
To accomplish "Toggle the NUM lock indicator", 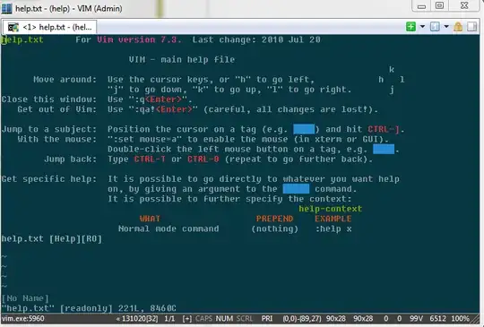I will coord(224,318).
